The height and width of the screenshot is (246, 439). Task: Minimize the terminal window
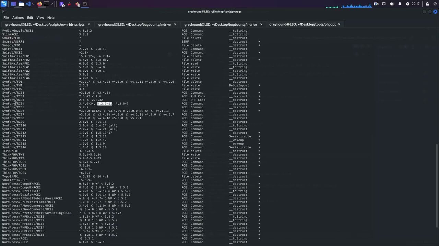click(424, 12)
